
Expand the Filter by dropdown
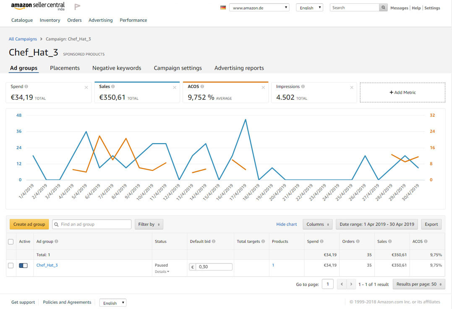click(x=149, y=224)
